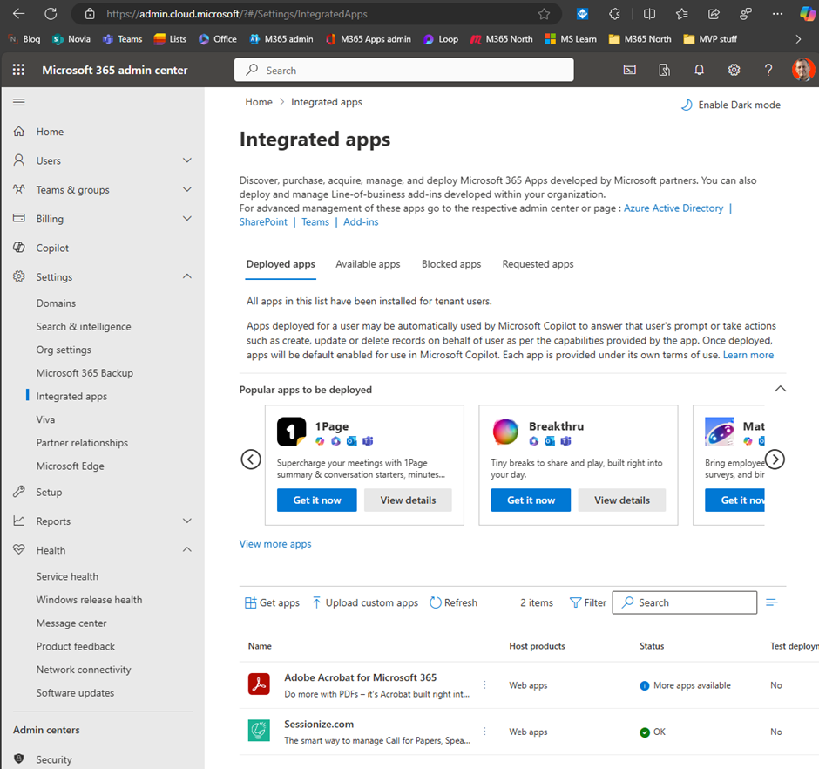Screen dimensions: 819x769
Task: Click the More options dots on Sessionize.com row
Action: (484, 731)
